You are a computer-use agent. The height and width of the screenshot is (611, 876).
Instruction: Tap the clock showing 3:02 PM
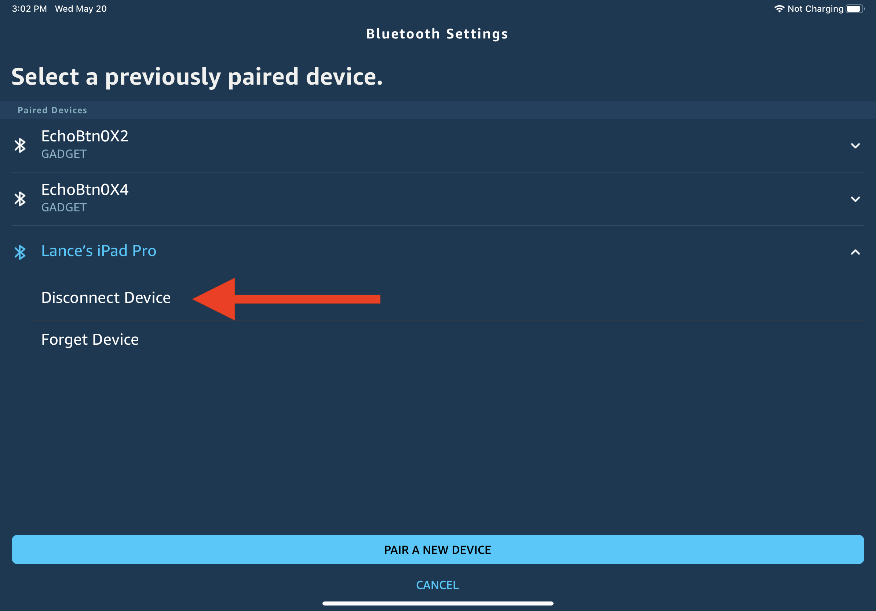click(29, 9)
